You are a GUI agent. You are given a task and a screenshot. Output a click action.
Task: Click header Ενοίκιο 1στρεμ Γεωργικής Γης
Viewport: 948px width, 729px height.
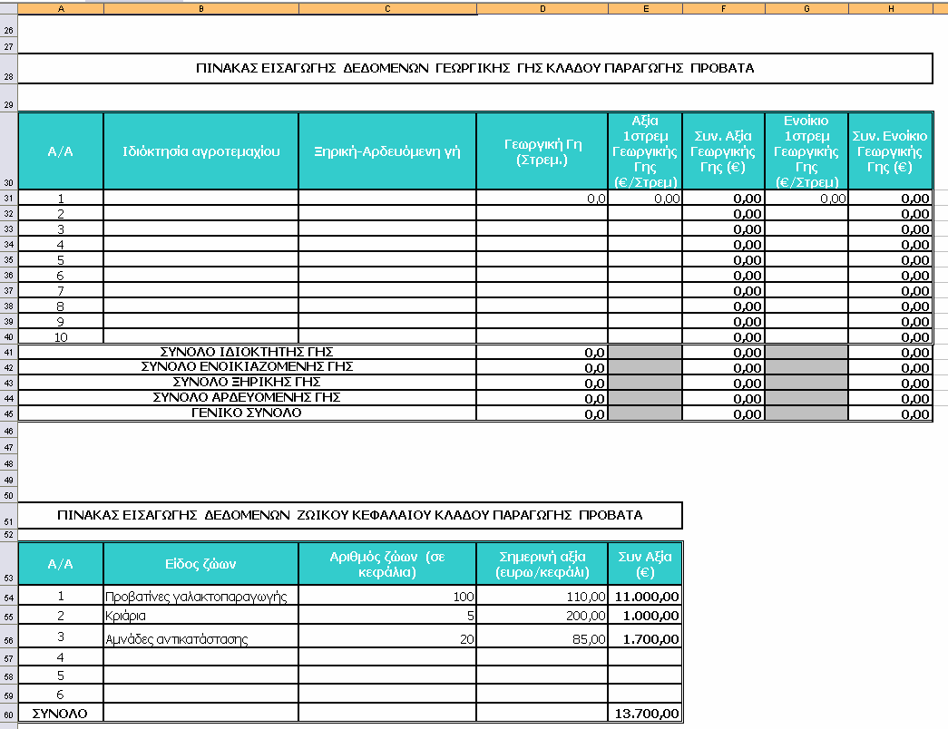(806, 151)
